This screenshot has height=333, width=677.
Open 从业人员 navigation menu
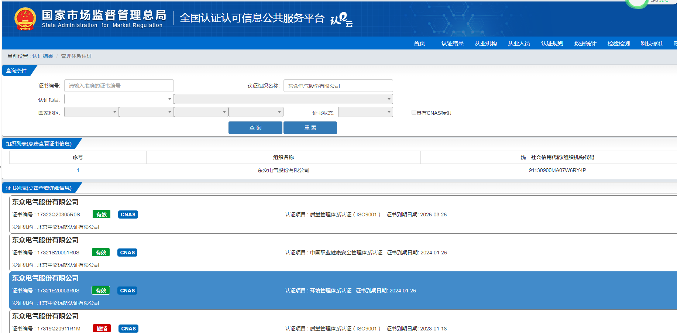(x=519, y=44)
